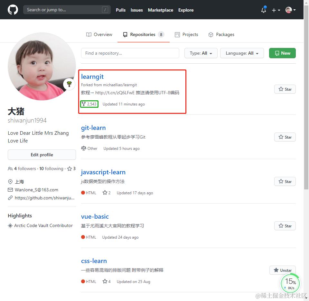Click the 15% network speed widget
Image resolution: width=309 pixels, height=301 pixels.
point(290,284)
